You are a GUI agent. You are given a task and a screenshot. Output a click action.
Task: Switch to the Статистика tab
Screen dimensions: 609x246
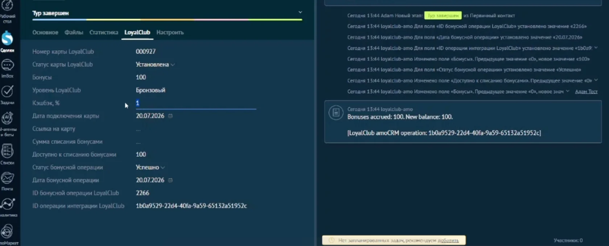104,33
